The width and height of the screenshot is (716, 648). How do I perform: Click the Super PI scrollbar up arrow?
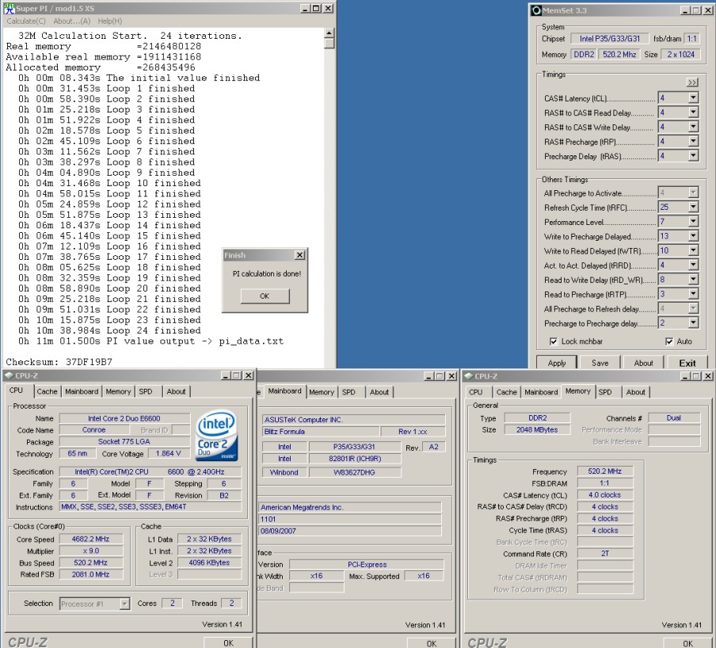click(329, 33)
